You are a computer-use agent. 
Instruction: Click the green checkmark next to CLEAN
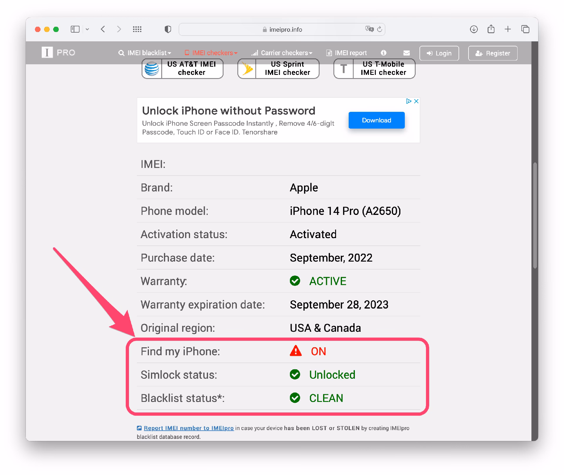295,398
